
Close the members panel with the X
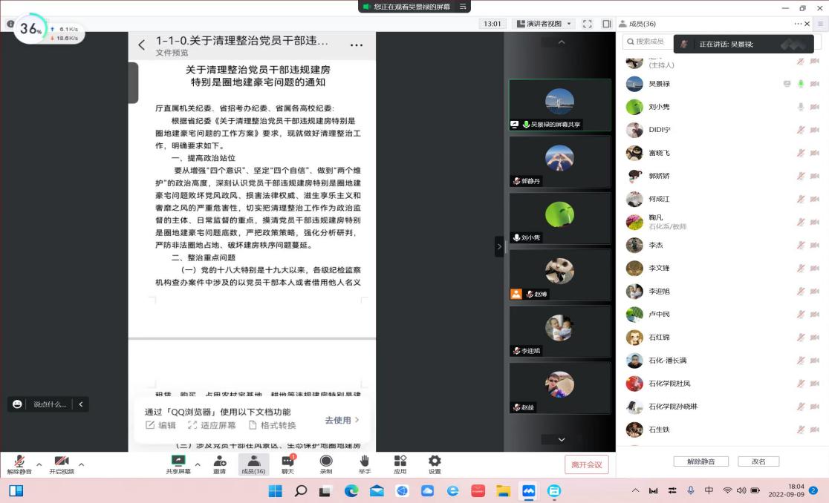click(807, 24)
